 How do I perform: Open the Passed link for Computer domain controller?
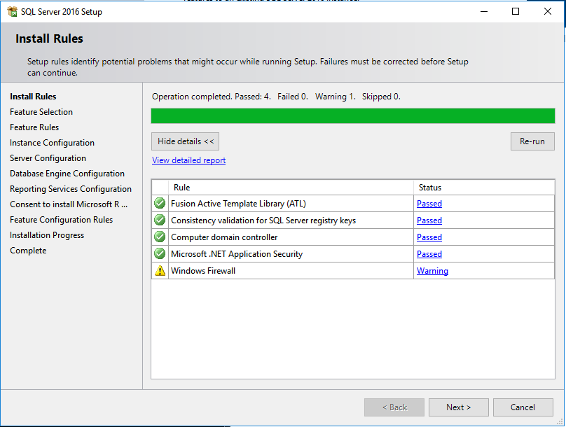(429, 237)
